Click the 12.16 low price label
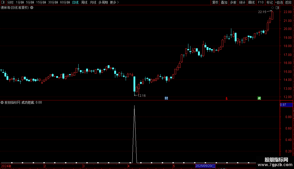 pos(142,96)
